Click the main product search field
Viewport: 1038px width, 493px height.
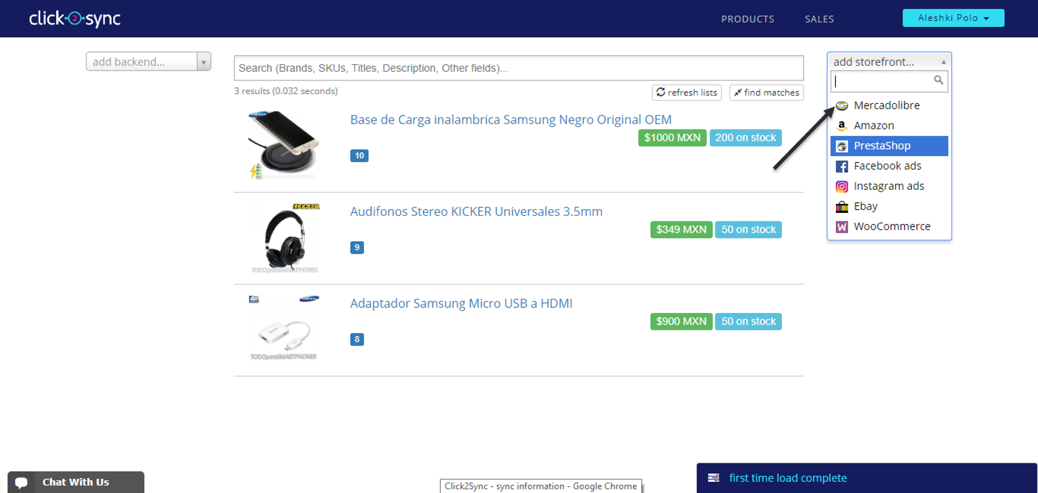point(519,68)
